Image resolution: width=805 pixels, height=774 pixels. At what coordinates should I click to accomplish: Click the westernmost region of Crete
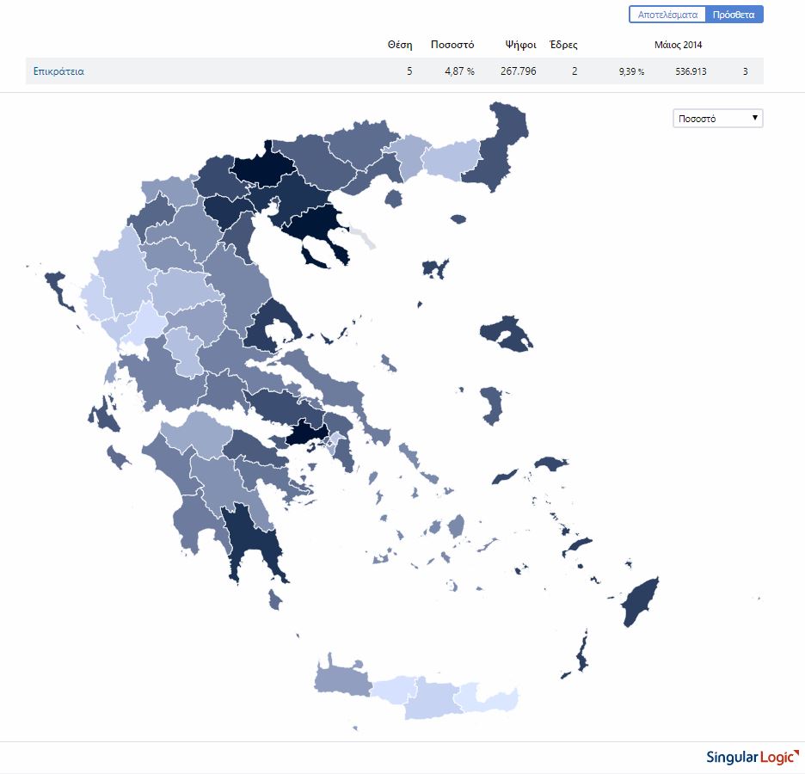(341, 678)
